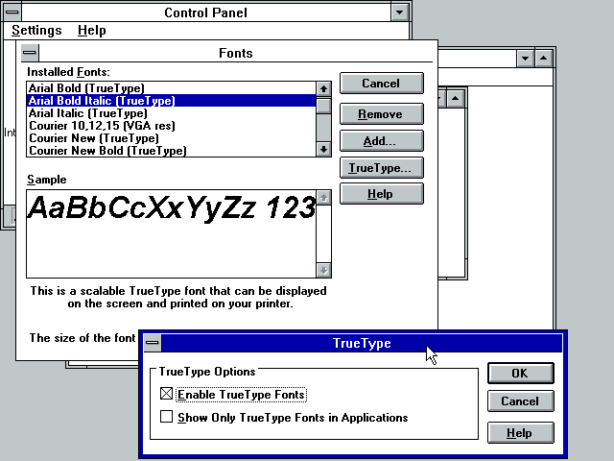The height and width of the screenshot is (461, 614).
Task: Select Courier New (TrueType) in the list
Action: point(171,138)
